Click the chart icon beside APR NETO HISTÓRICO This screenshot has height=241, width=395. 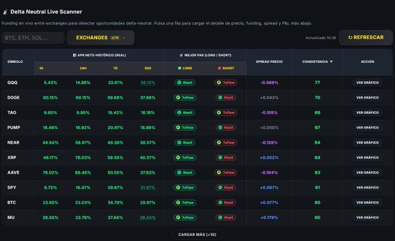click(74, 55)
